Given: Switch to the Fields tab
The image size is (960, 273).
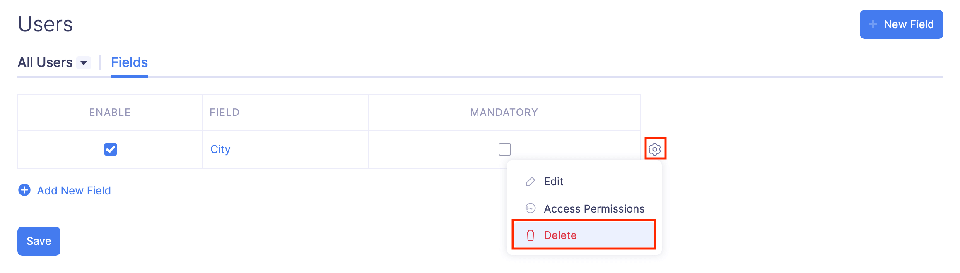Looking at the screenshot, I should click(129, 62).
